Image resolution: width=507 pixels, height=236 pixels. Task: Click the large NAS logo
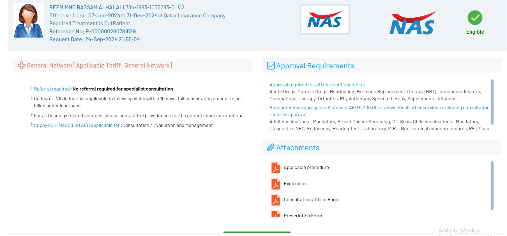[x=412, y=23]
